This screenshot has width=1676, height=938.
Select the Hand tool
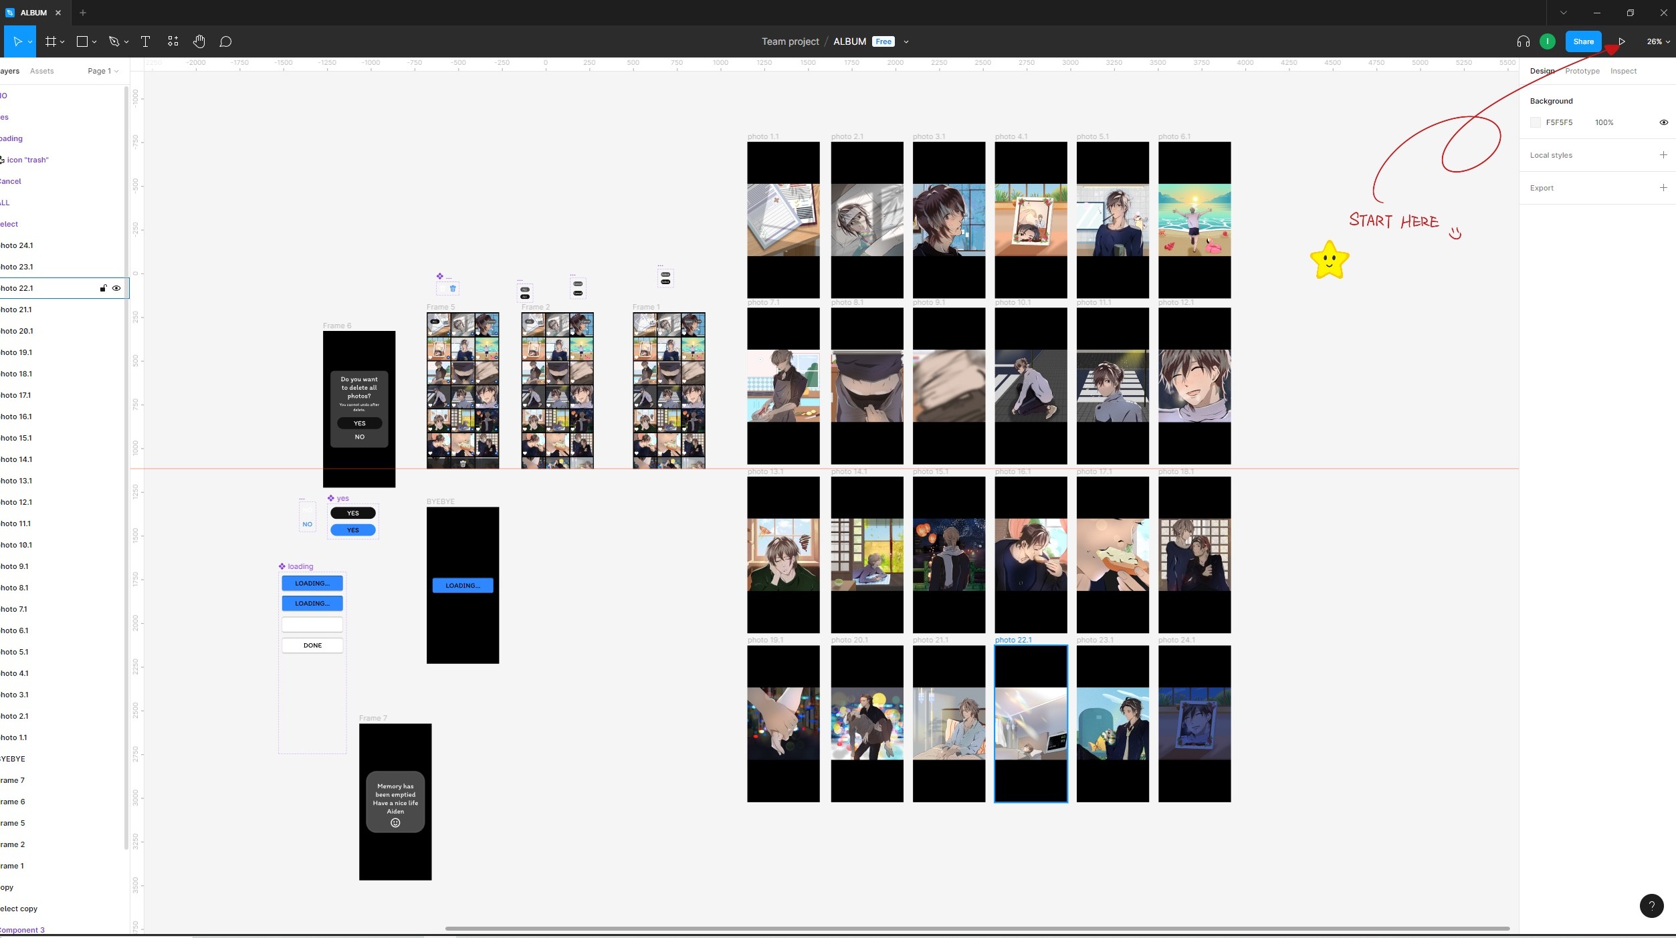point(199,41)
